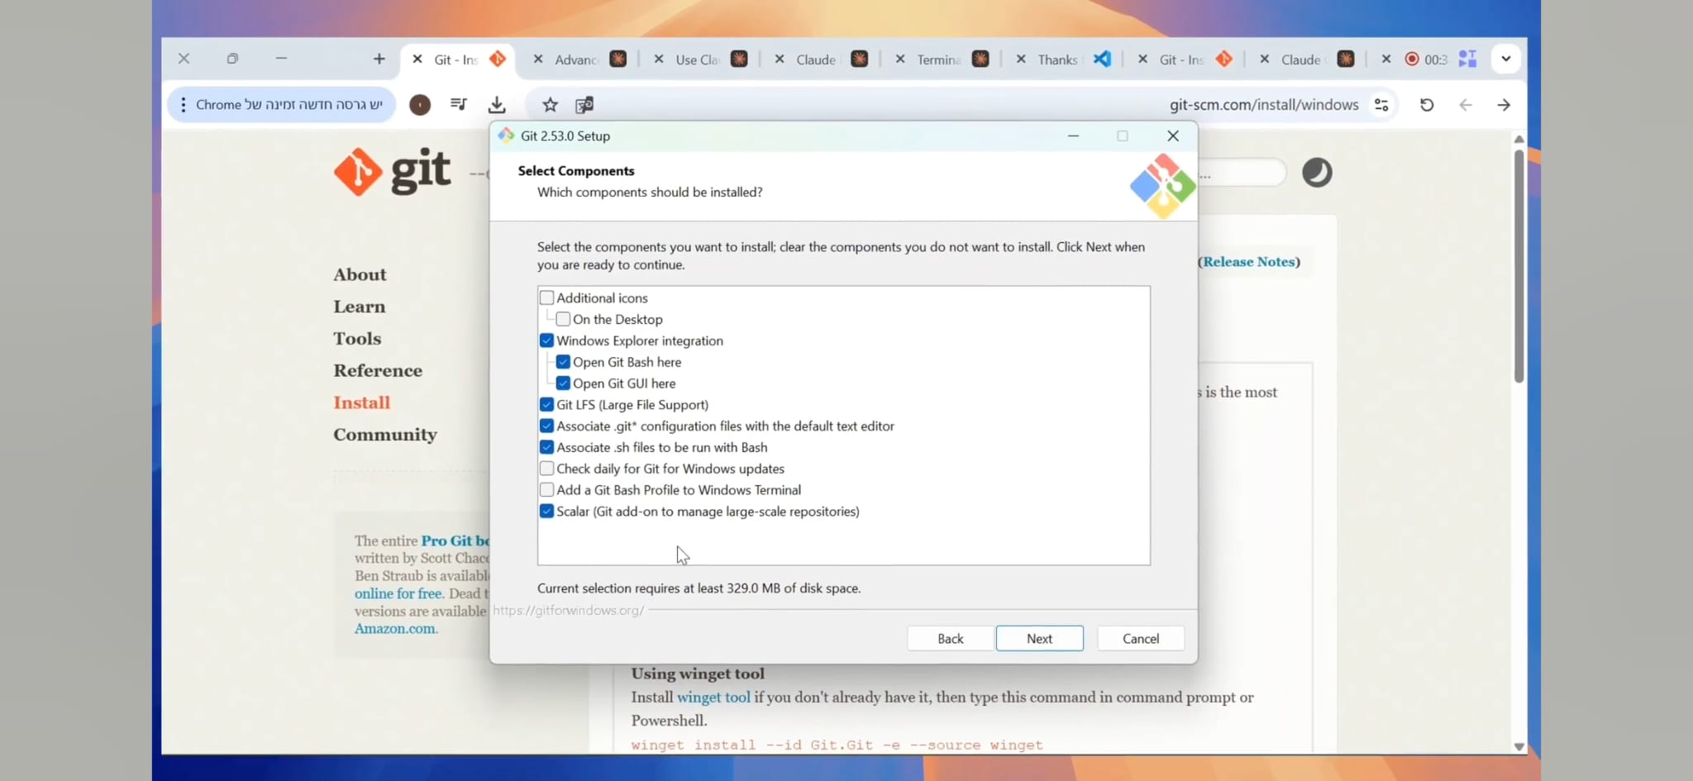Screen dimensions: 1693x781
Task: Click the web page vertical scrollbar thumb
Action: (1519, 266)
